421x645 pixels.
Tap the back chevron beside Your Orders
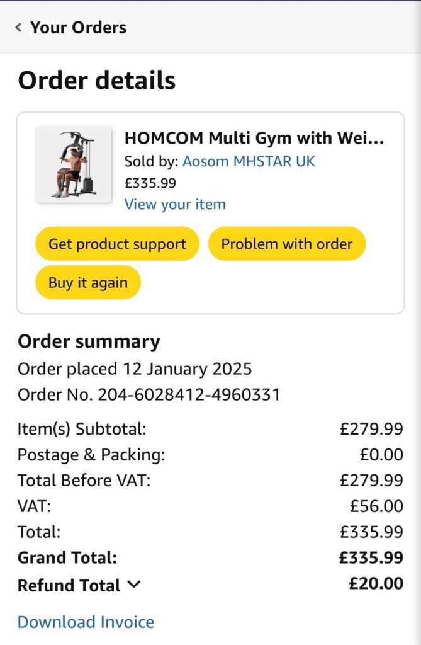[x=18, y=28]
